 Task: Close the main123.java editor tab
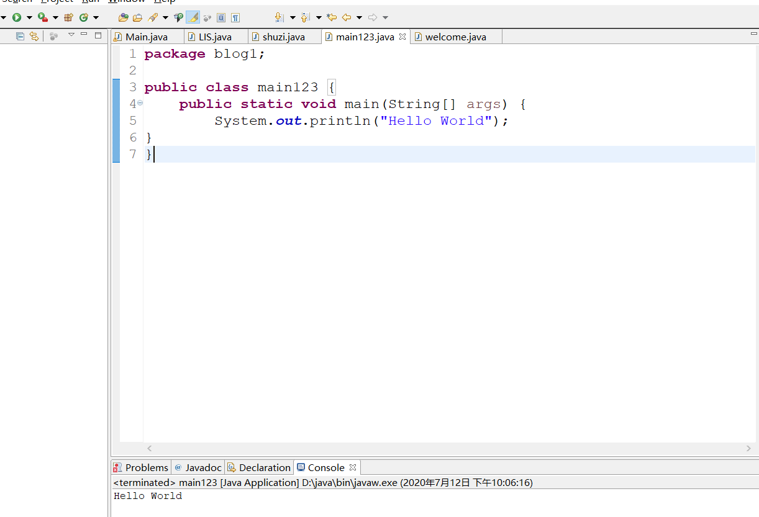pyautogui.click(x=402, y=37)
